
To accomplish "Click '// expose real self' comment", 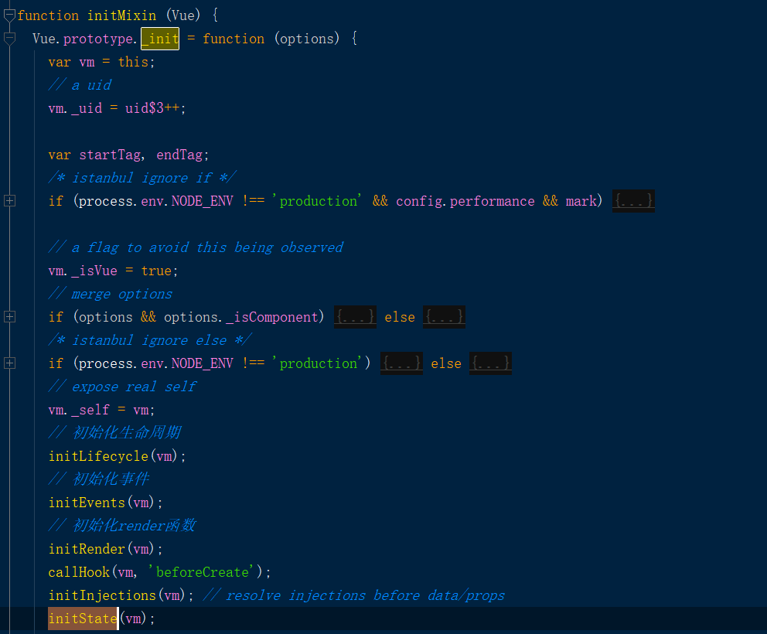I will (x=122, y=387).
